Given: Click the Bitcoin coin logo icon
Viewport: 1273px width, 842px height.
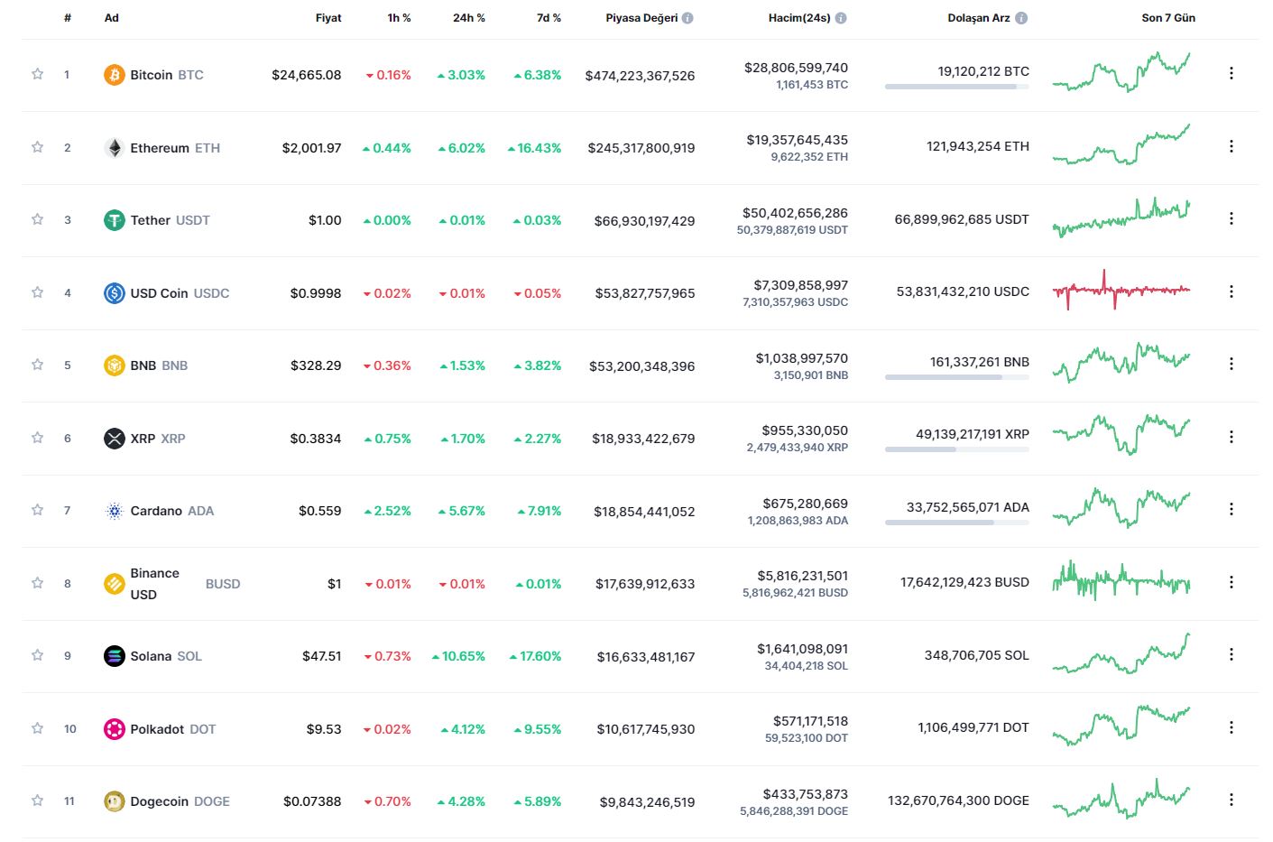Looking at the screenshot, I should [114, 75].
